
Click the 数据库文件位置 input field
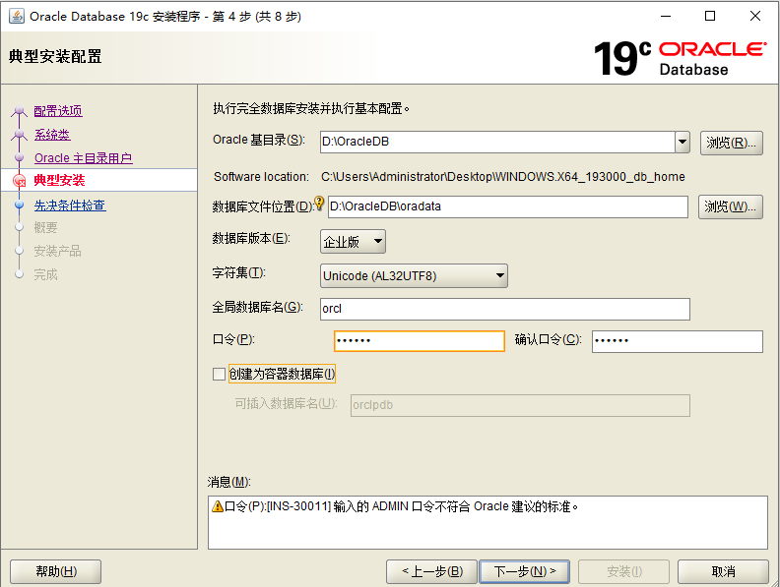point(508,206)
